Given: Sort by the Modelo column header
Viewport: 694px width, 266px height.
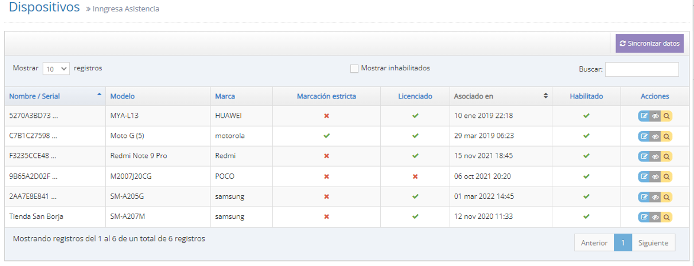Looking at the screenshot, I should [123, 96].
